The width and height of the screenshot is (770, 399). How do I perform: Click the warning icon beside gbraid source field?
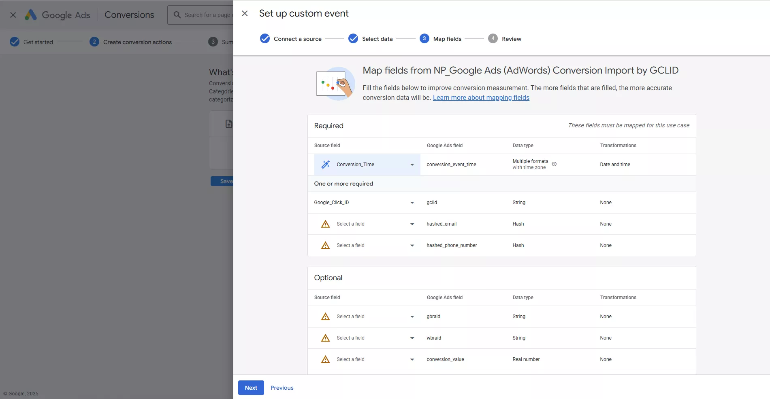[325, 317]
